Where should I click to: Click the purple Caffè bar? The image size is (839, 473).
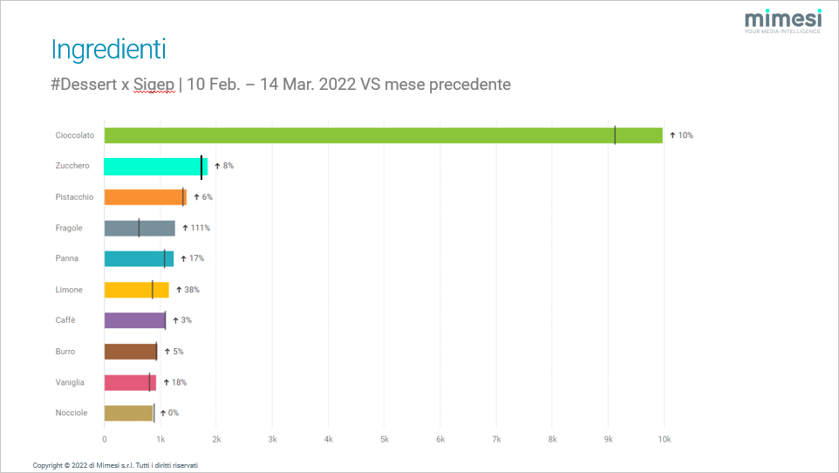(x=134, y=320)
